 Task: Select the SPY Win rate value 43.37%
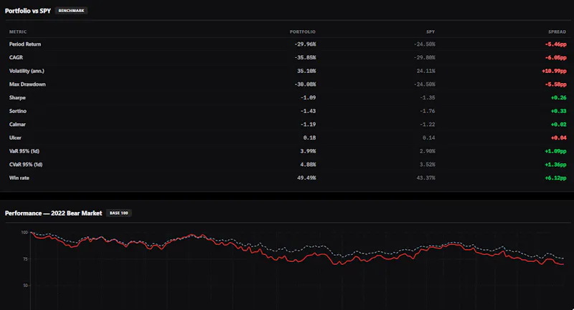426,178
